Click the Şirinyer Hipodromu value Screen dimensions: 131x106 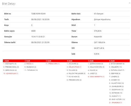(102, 19)
